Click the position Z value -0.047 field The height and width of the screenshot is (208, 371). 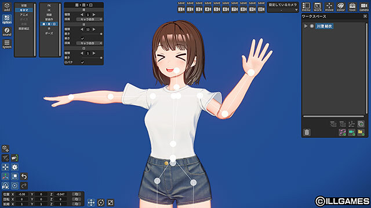pos(61,194)
